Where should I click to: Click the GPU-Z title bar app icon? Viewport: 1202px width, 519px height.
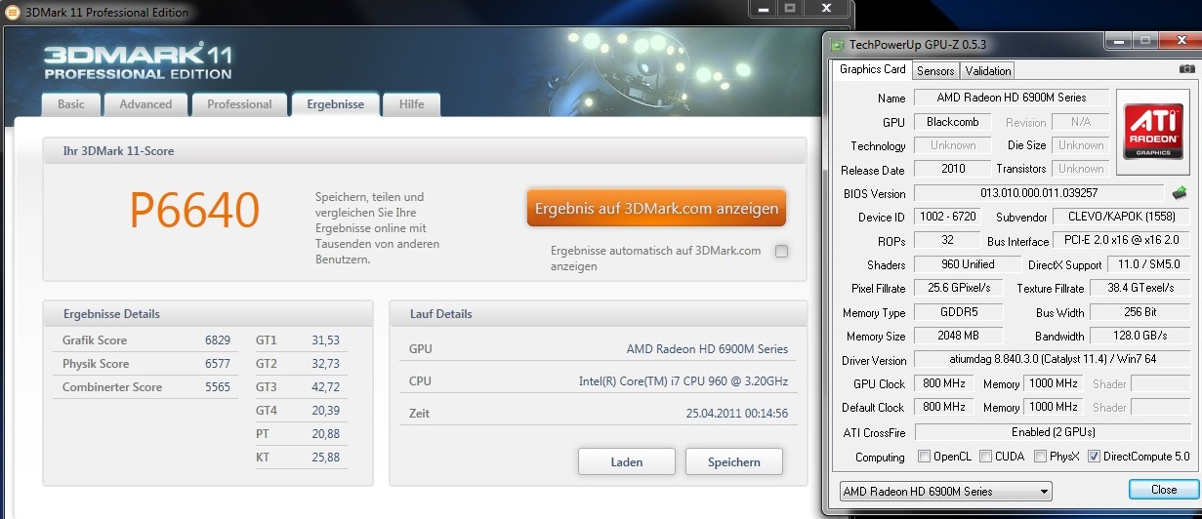(837, 45)
